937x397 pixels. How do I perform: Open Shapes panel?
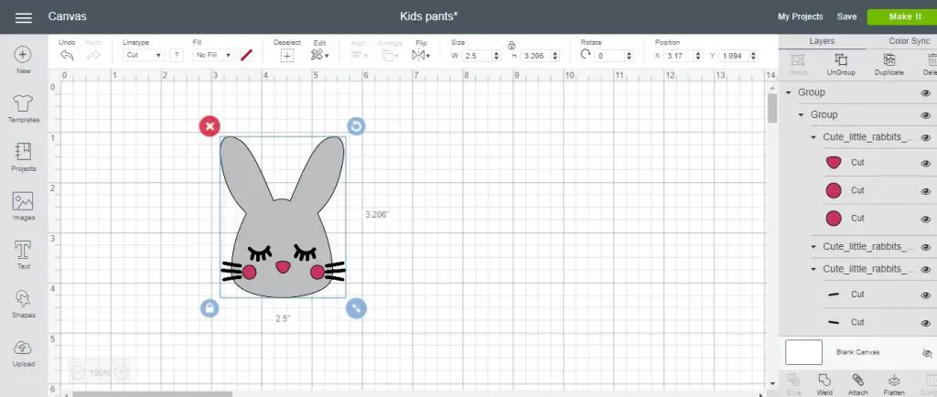pyautogui.click(x=23, y=304)
